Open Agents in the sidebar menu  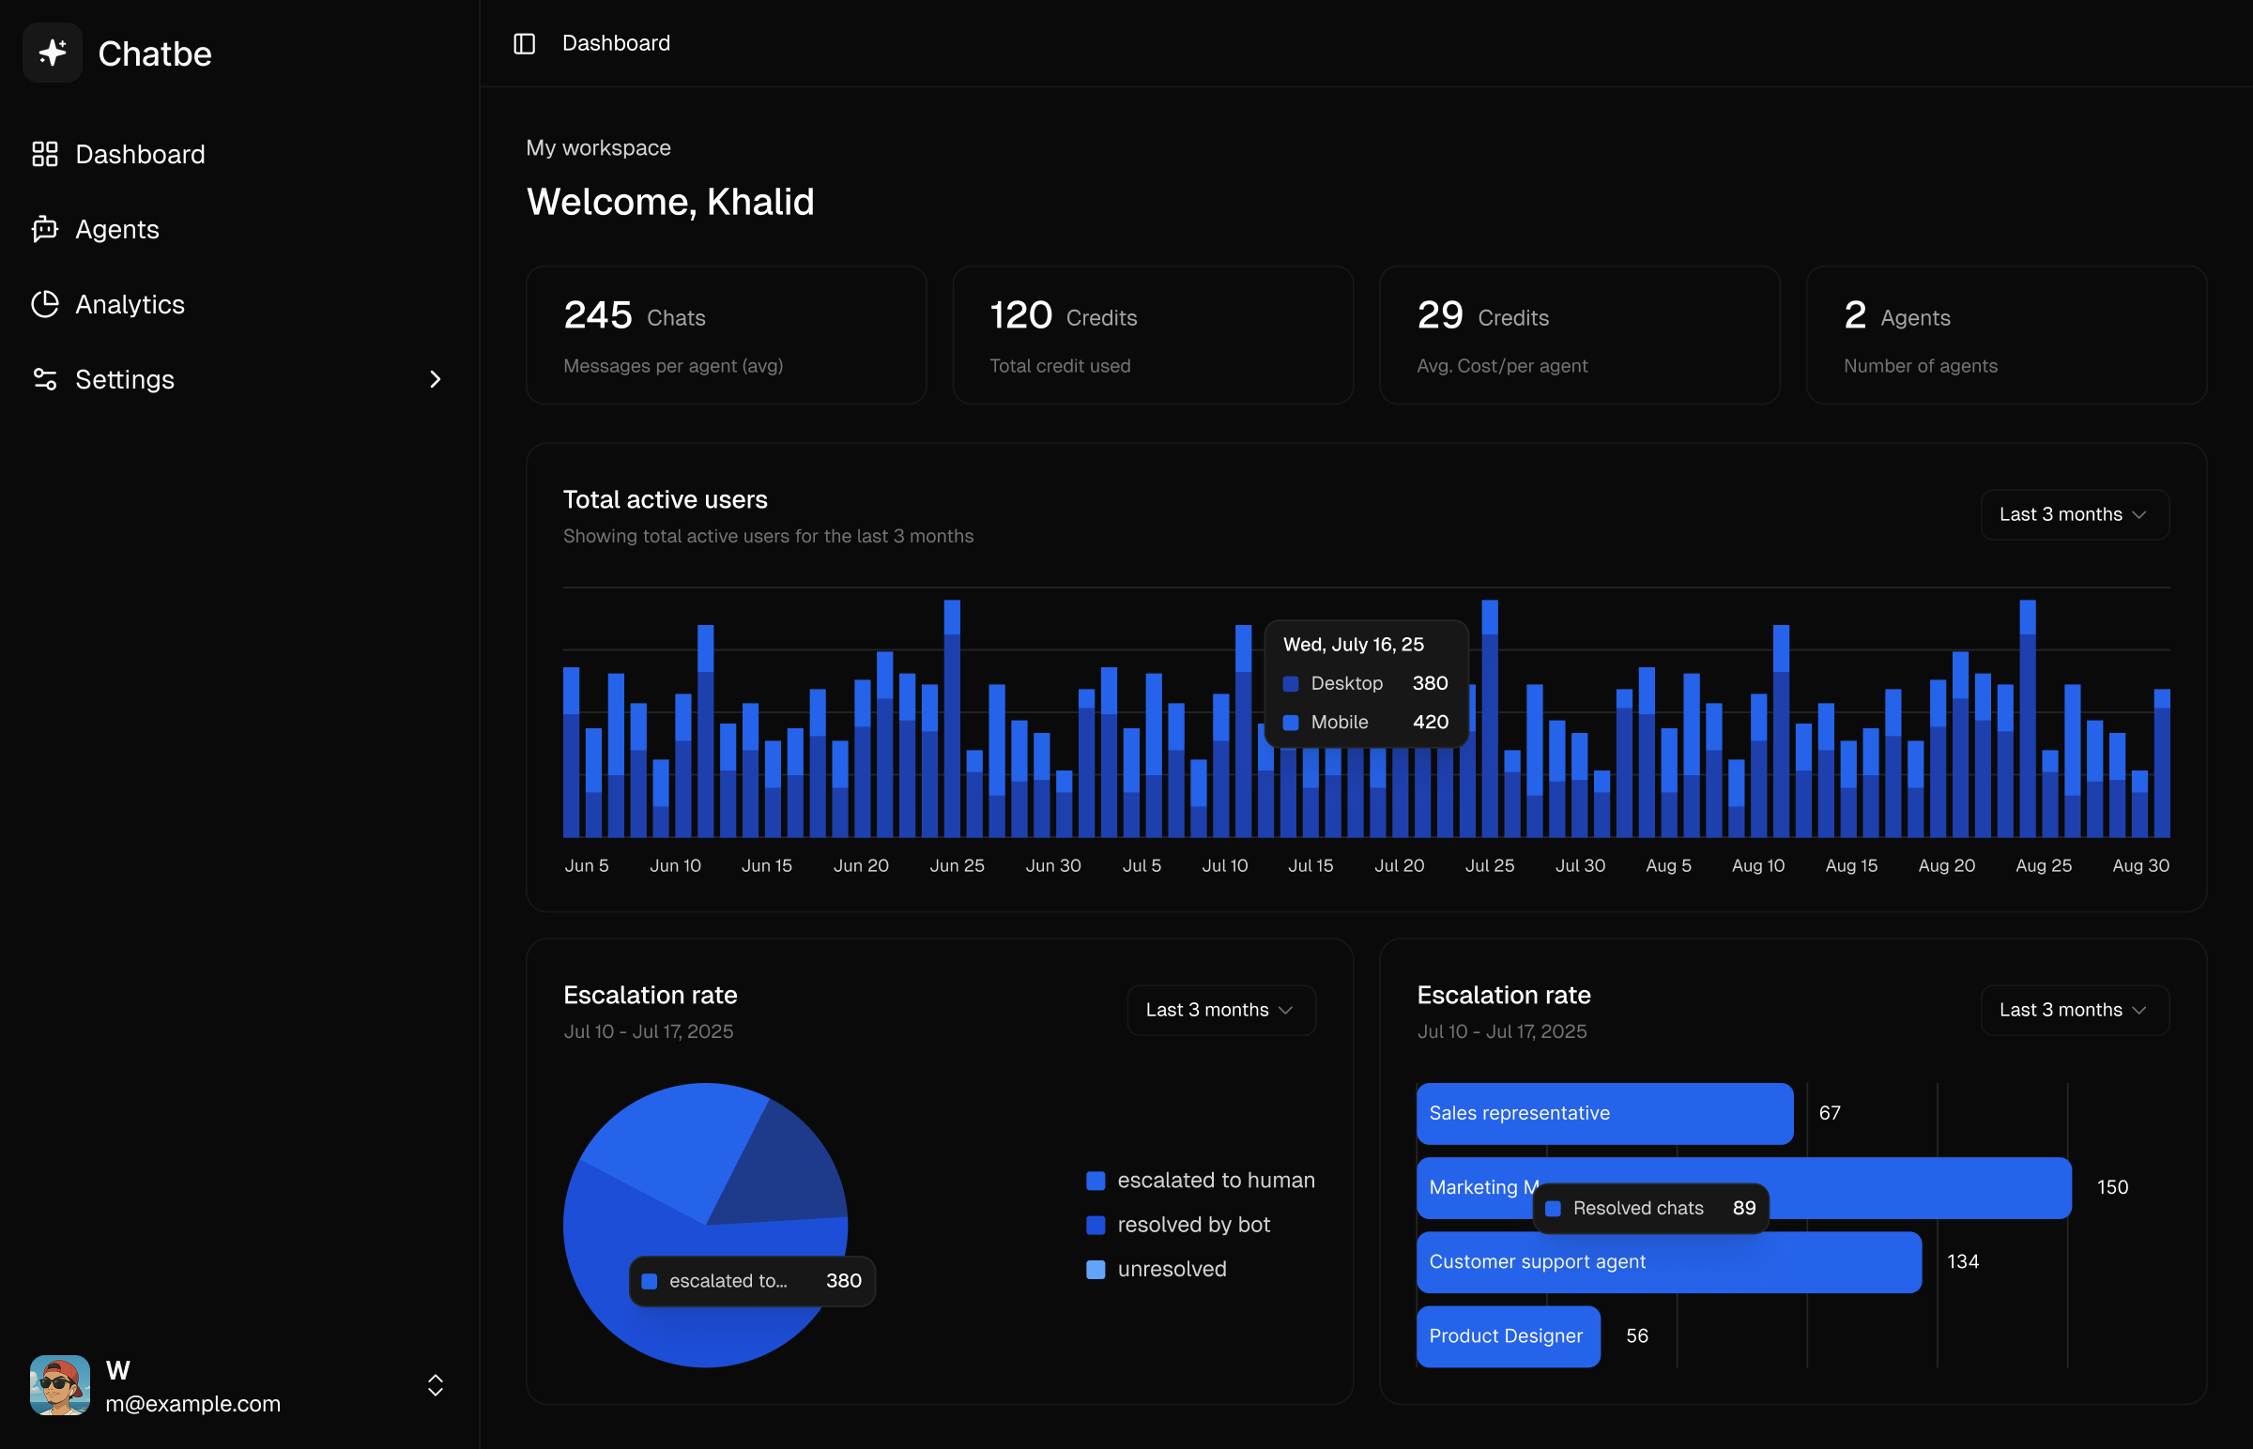coord(239,229)
